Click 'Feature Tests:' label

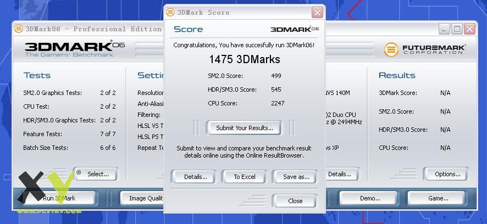[x=42, y=134]
